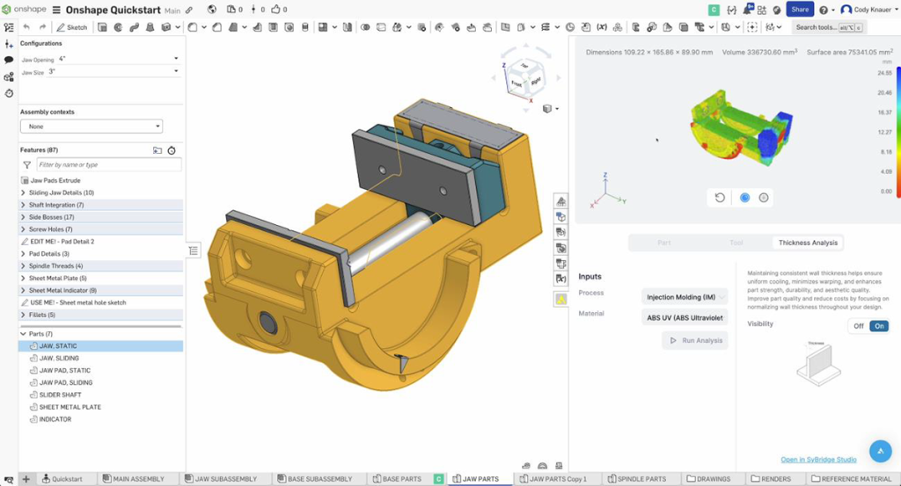Click the rollback stopwatch icon in Features header

click(x=172, y=150)
